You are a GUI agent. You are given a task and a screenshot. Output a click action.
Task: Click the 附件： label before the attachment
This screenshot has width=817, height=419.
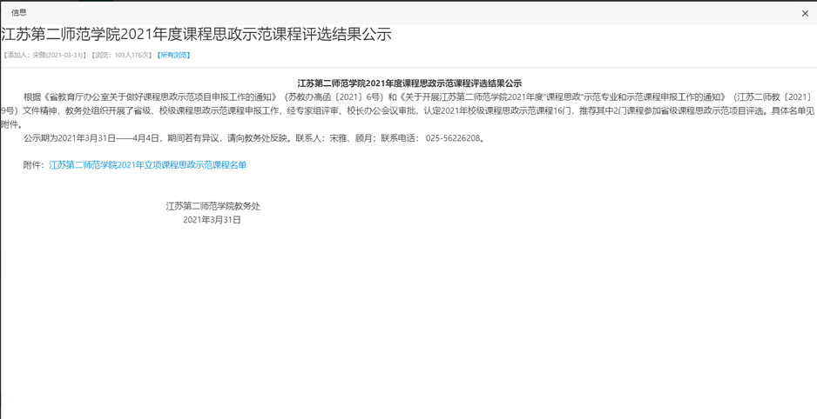(x=36, y=164)
